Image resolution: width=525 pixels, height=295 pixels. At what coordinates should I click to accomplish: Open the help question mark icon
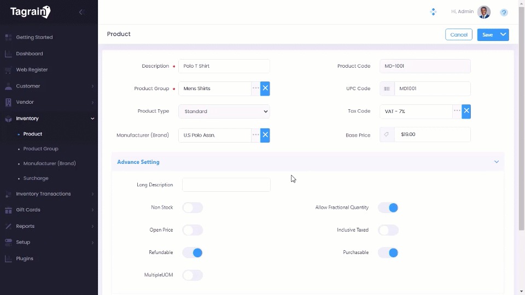point(504,12)
